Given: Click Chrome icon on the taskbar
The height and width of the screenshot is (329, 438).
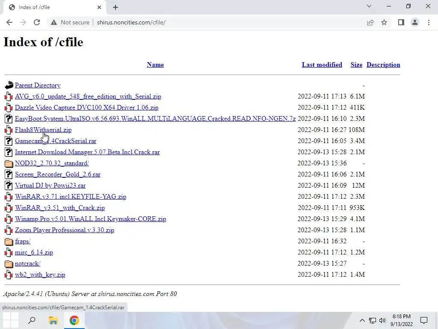Looking at the screenshot, I should click(74, 320).
